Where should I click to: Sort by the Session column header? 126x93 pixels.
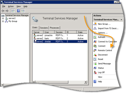[x=60, y=32]
